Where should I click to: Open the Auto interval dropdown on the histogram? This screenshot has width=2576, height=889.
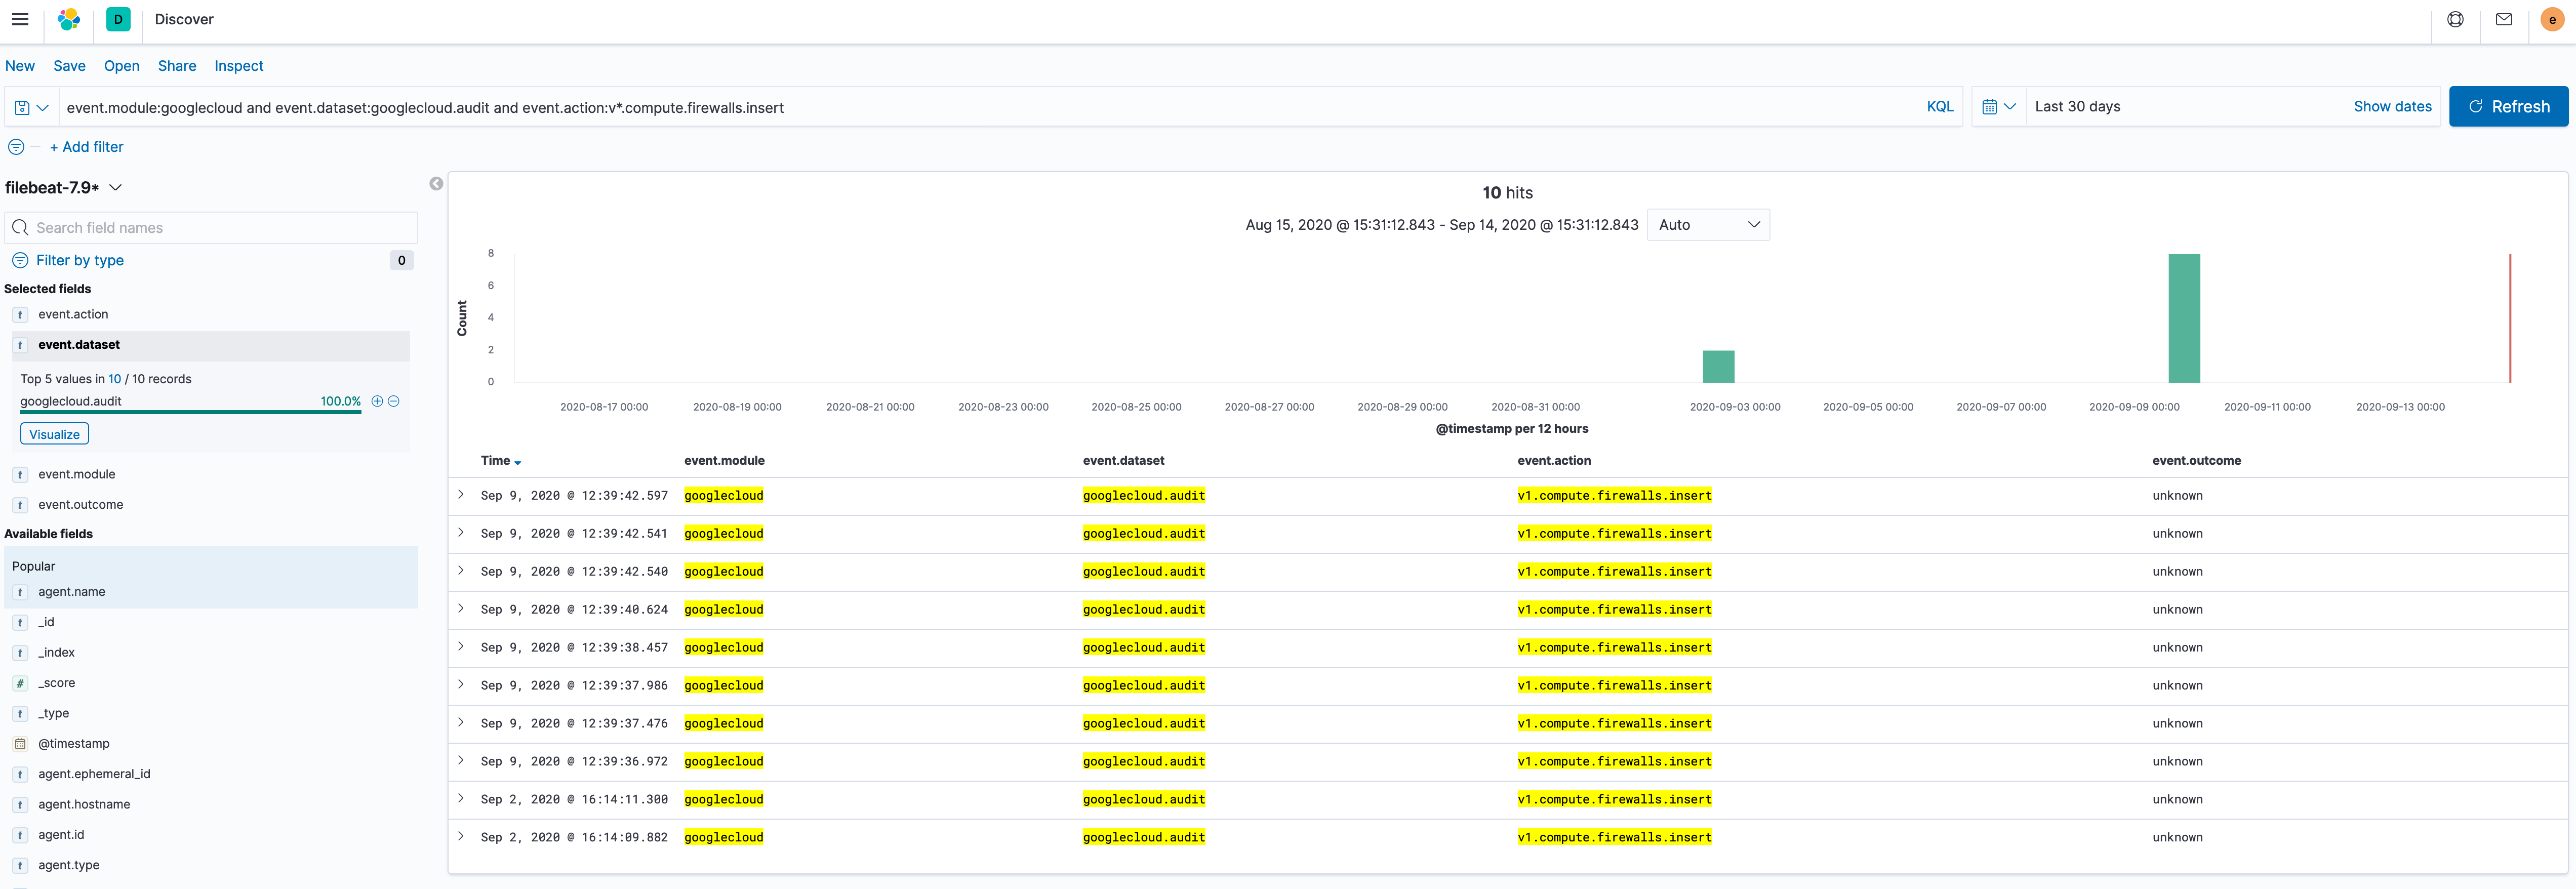click(1708, 224)
